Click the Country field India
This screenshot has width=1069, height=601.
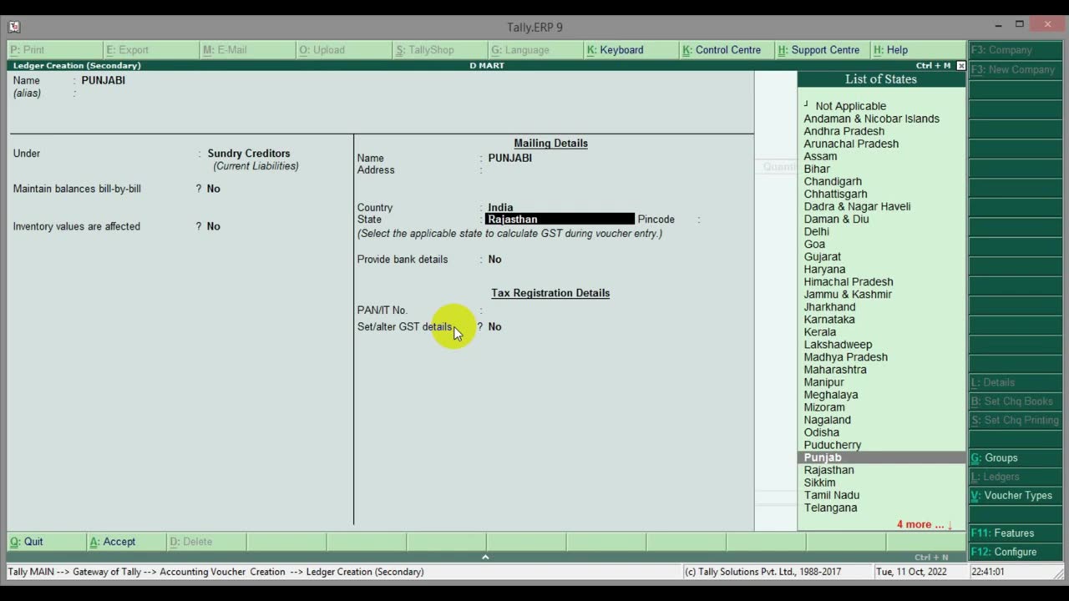point(500,208)
